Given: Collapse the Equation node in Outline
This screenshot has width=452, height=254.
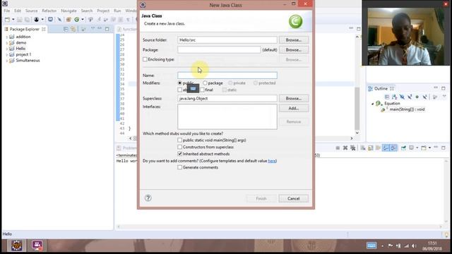Looking at the screenshot, I should (x=372, y=104).
